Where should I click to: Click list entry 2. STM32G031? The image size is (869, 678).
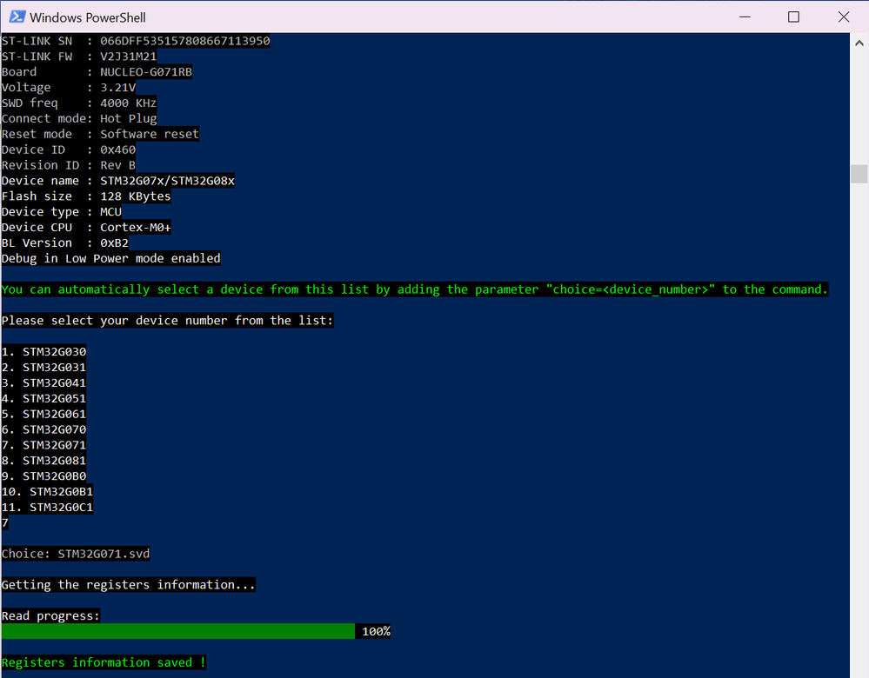[43, 367]
